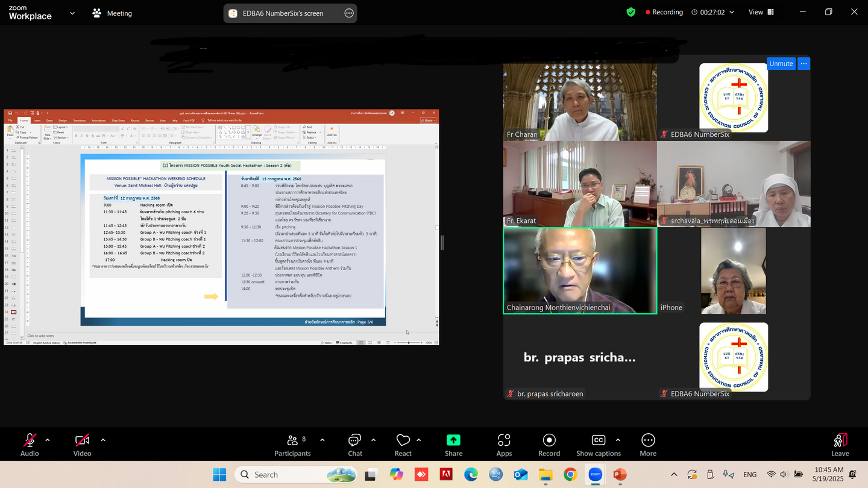Open the More options menu
The width and height of the screenshot is (868, 488).
coord(648,445)
